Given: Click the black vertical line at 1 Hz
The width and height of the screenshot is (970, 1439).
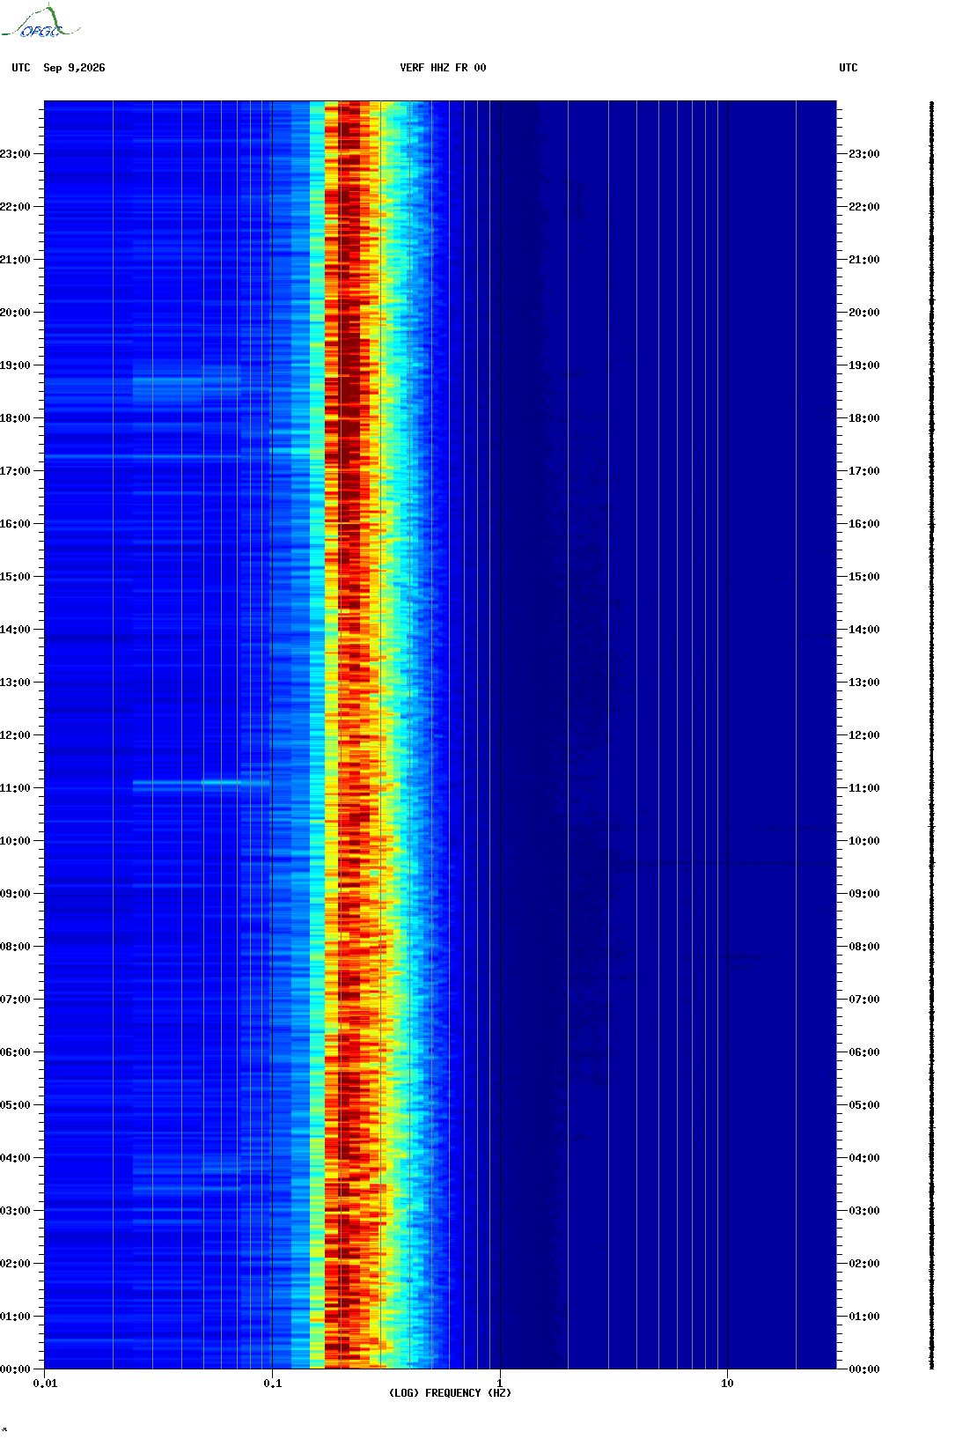Looking at the screenshot, I should (500, 735).
